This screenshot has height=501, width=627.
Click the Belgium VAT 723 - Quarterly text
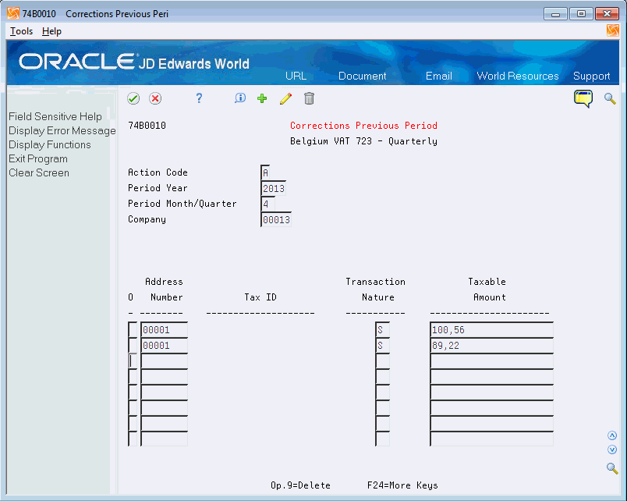pos(363,140)
